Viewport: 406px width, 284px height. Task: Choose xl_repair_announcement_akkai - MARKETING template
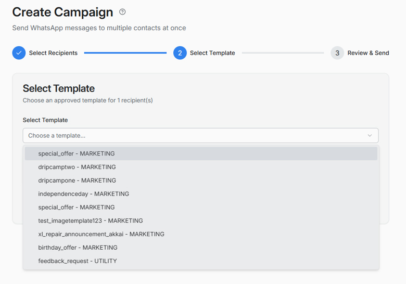(201, 235)
